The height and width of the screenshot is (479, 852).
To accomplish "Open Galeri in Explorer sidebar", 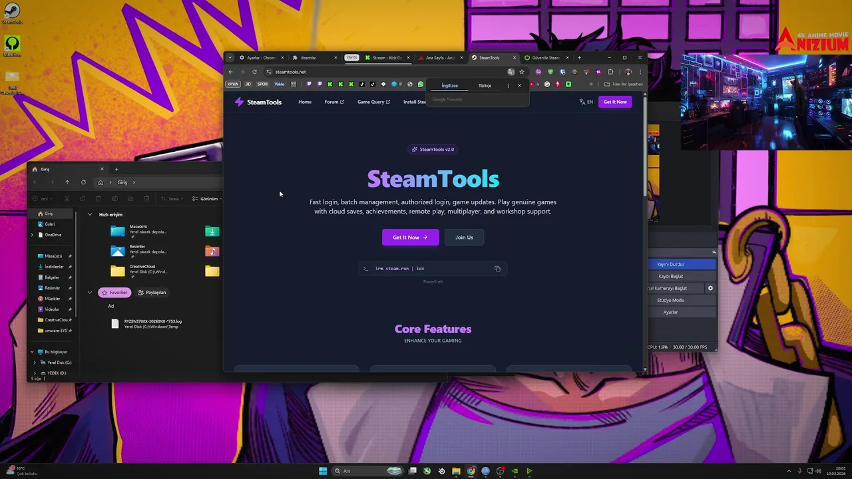I will tap(50, 224).
